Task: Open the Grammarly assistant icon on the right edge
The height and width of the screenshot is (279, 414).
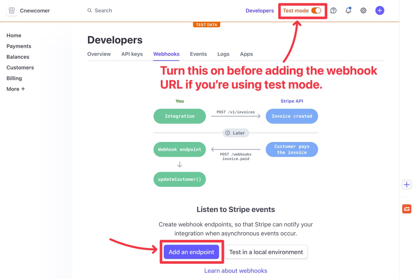Action: (407, 209)
